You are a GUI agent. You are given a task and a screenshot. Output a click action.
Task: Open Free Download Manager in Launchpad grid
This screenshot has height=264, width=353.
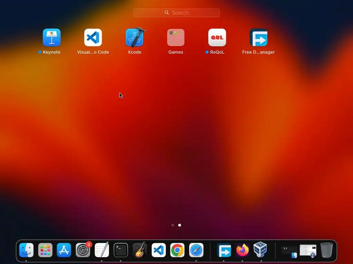coord(259,37)
